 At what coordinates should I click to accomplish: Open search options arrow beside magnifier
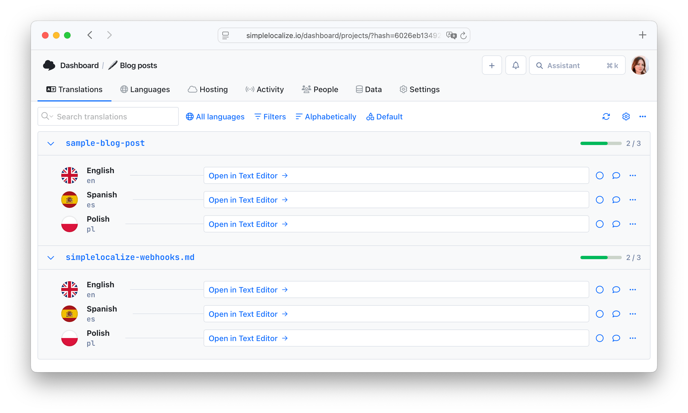[x=52, y=117]
